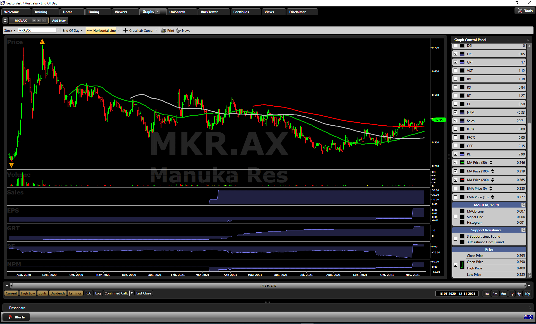Open the chart layout grid icon
Viewport: 536px width, 324px height.
click(5, 20)
